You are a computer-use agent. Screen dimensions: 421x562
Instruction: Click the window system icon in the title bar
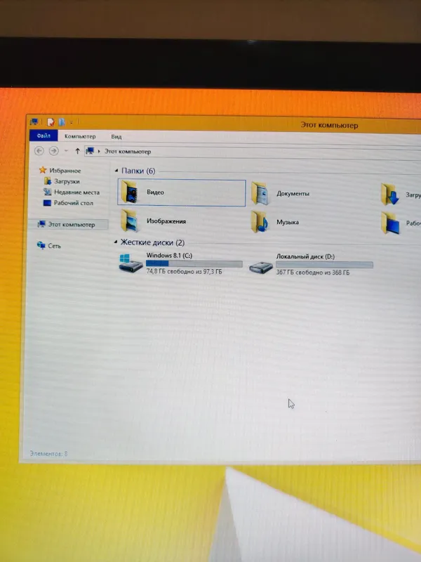tap(34, 122)
